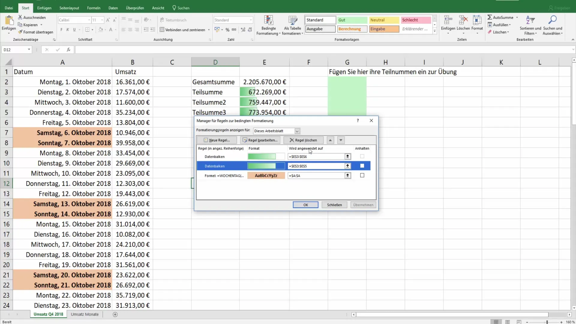Switch to the Formeln tab
Image resolution: width=576 pixels, height=324 pixels.
pos(94,8)
